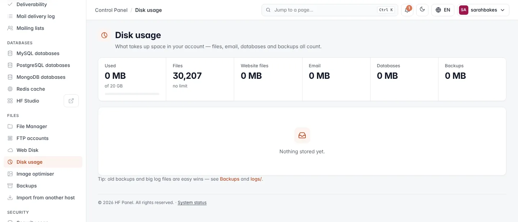
Task: Click the Mail delivery log list icon
Action: coord(10,16)
